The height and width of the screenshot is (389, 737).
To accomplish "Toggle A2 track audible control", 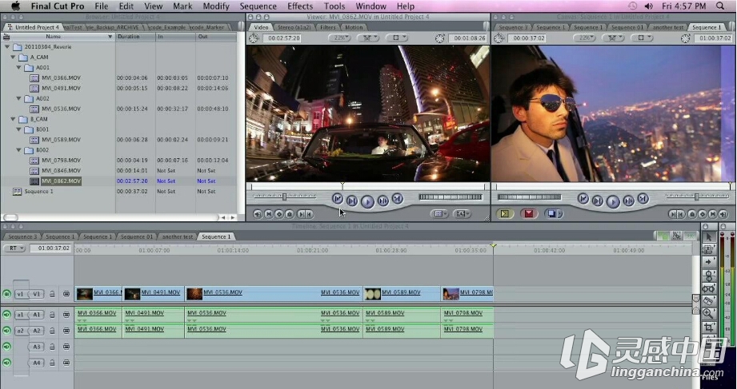I will (6, 331).
